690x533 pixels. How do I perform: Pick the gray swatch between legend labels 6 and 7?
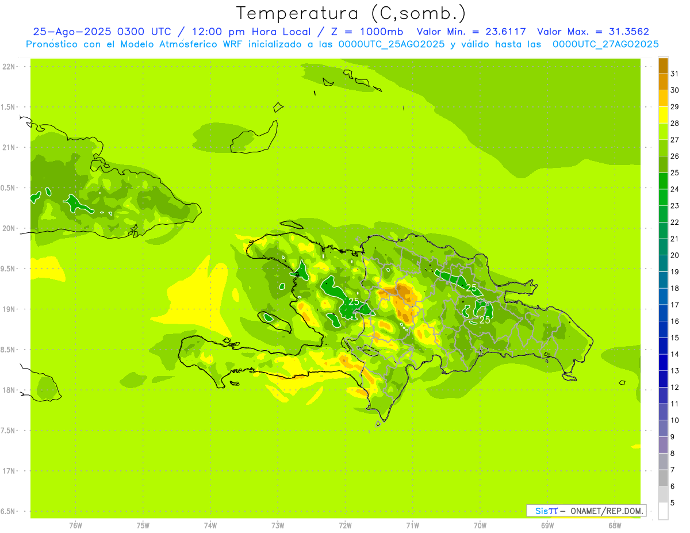point(663,478)
